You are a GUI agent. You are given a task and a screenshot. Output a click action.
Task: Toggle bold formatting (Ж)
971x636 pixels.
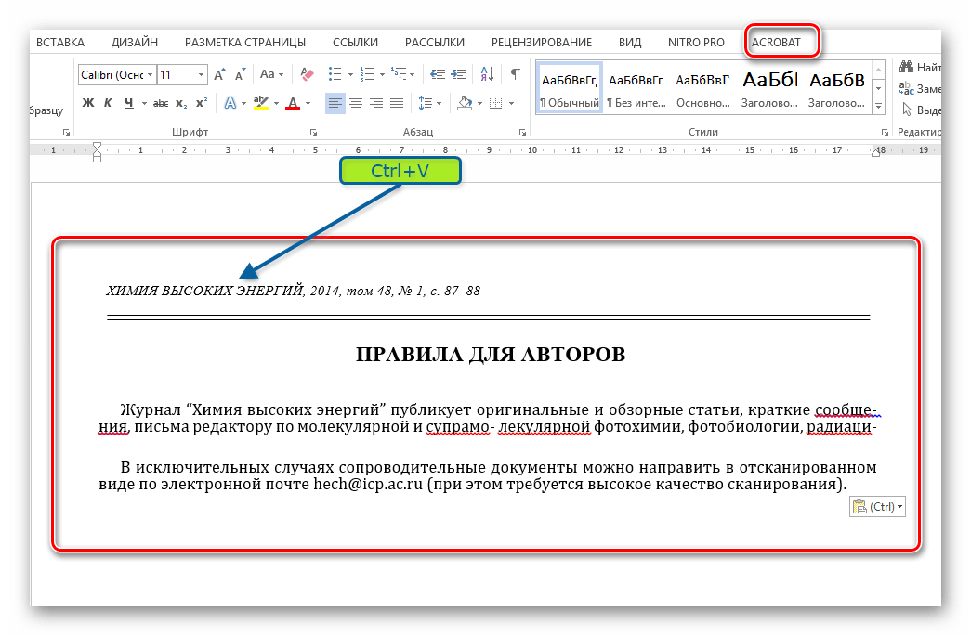pyautogui.click(x=88, y=103)
